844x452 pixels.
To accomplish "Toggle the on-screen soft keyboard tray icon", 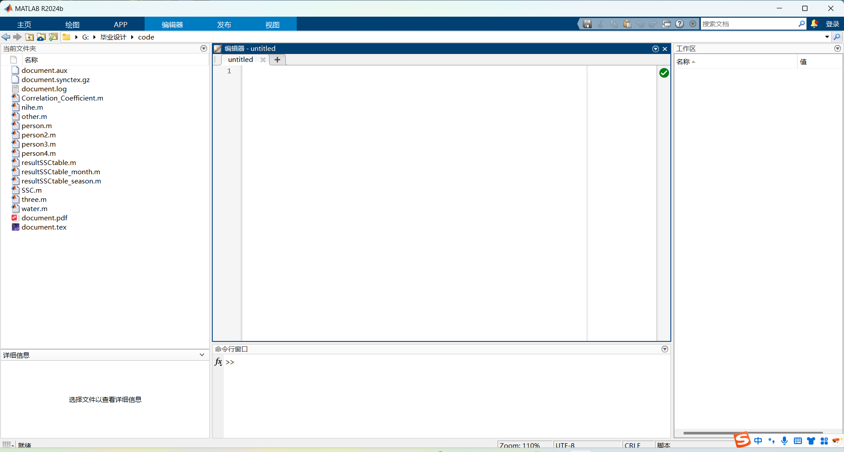I will pyautogui.click(x=798, y=441).
